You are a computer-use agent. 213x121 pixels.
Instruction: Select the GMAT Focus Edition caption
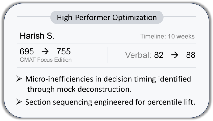click(x=45, y=60)
